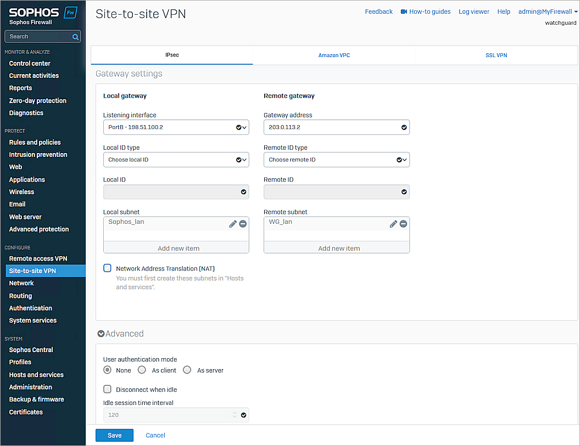Viewport: 580px width, 446px height.
Task: Open the Log viewer link
Action: coord(473,12)
